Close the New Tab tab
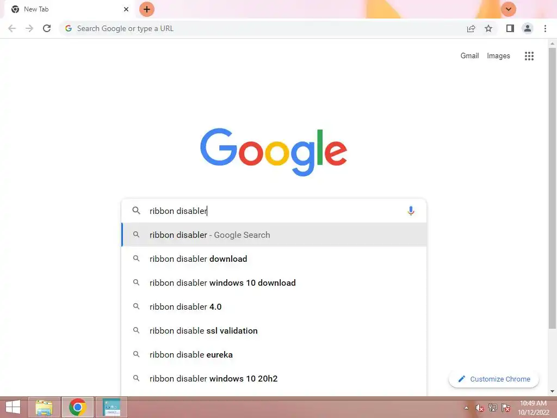Screen dimensions: 557x418 (126, 9)
